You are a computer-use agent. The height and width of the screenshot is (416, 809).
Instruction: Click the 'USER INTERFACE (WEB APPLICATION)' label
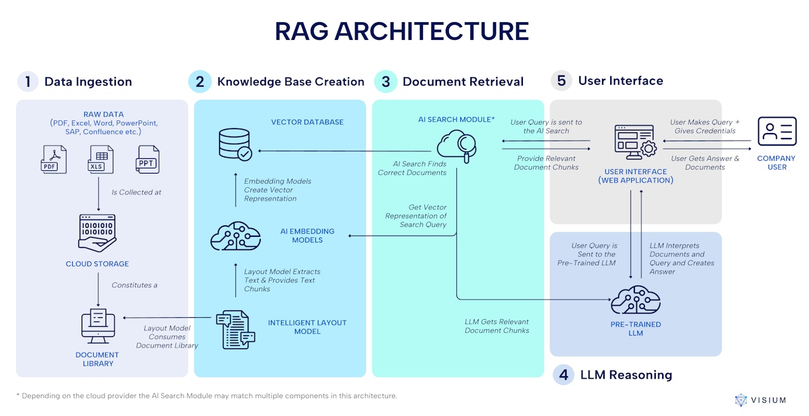pos(636,176)
